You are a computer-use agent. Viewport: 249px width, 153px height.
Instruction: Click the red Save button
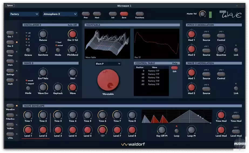[124, 14]
